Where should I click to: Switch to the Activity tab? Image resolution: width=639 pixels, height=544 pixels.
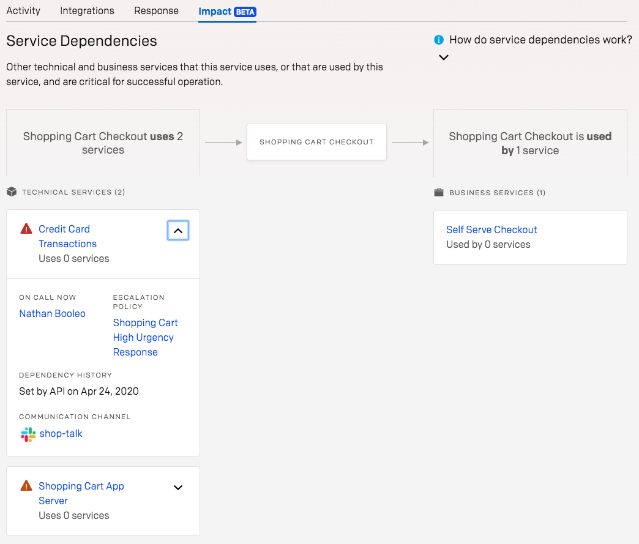(x=23, y=11)
